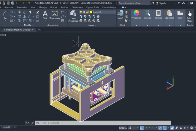Click the Create Block icon
This screenshot has height=131, width=196.
(x=126, y=12)
